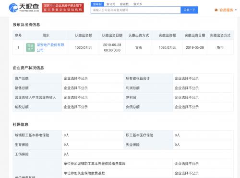The image size is (240, 178).
Task: Click the 职工基本医疗保险 label
Action: tap(140, 135)
